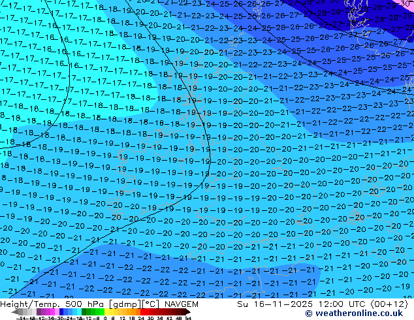414x320 pixels.
Task: Pick the yellow segment of the color scale
Action: pos(106,312)
